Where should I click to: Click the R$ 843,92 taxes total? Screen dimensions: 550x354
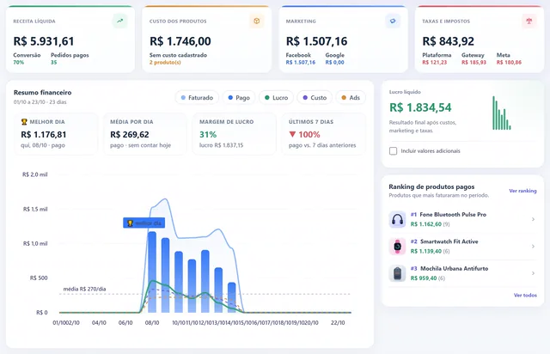(448, 41)
